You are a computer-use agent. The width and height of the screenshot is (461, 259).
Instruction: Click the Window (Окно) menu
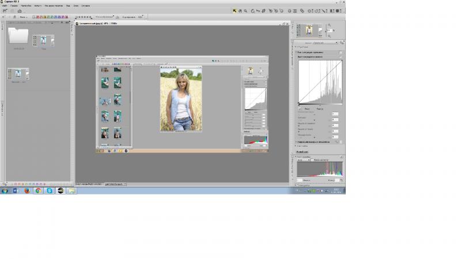[76, 6]
